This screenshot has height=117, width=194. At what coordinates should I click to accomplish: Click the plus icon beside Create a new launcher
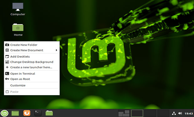[7, 67]
